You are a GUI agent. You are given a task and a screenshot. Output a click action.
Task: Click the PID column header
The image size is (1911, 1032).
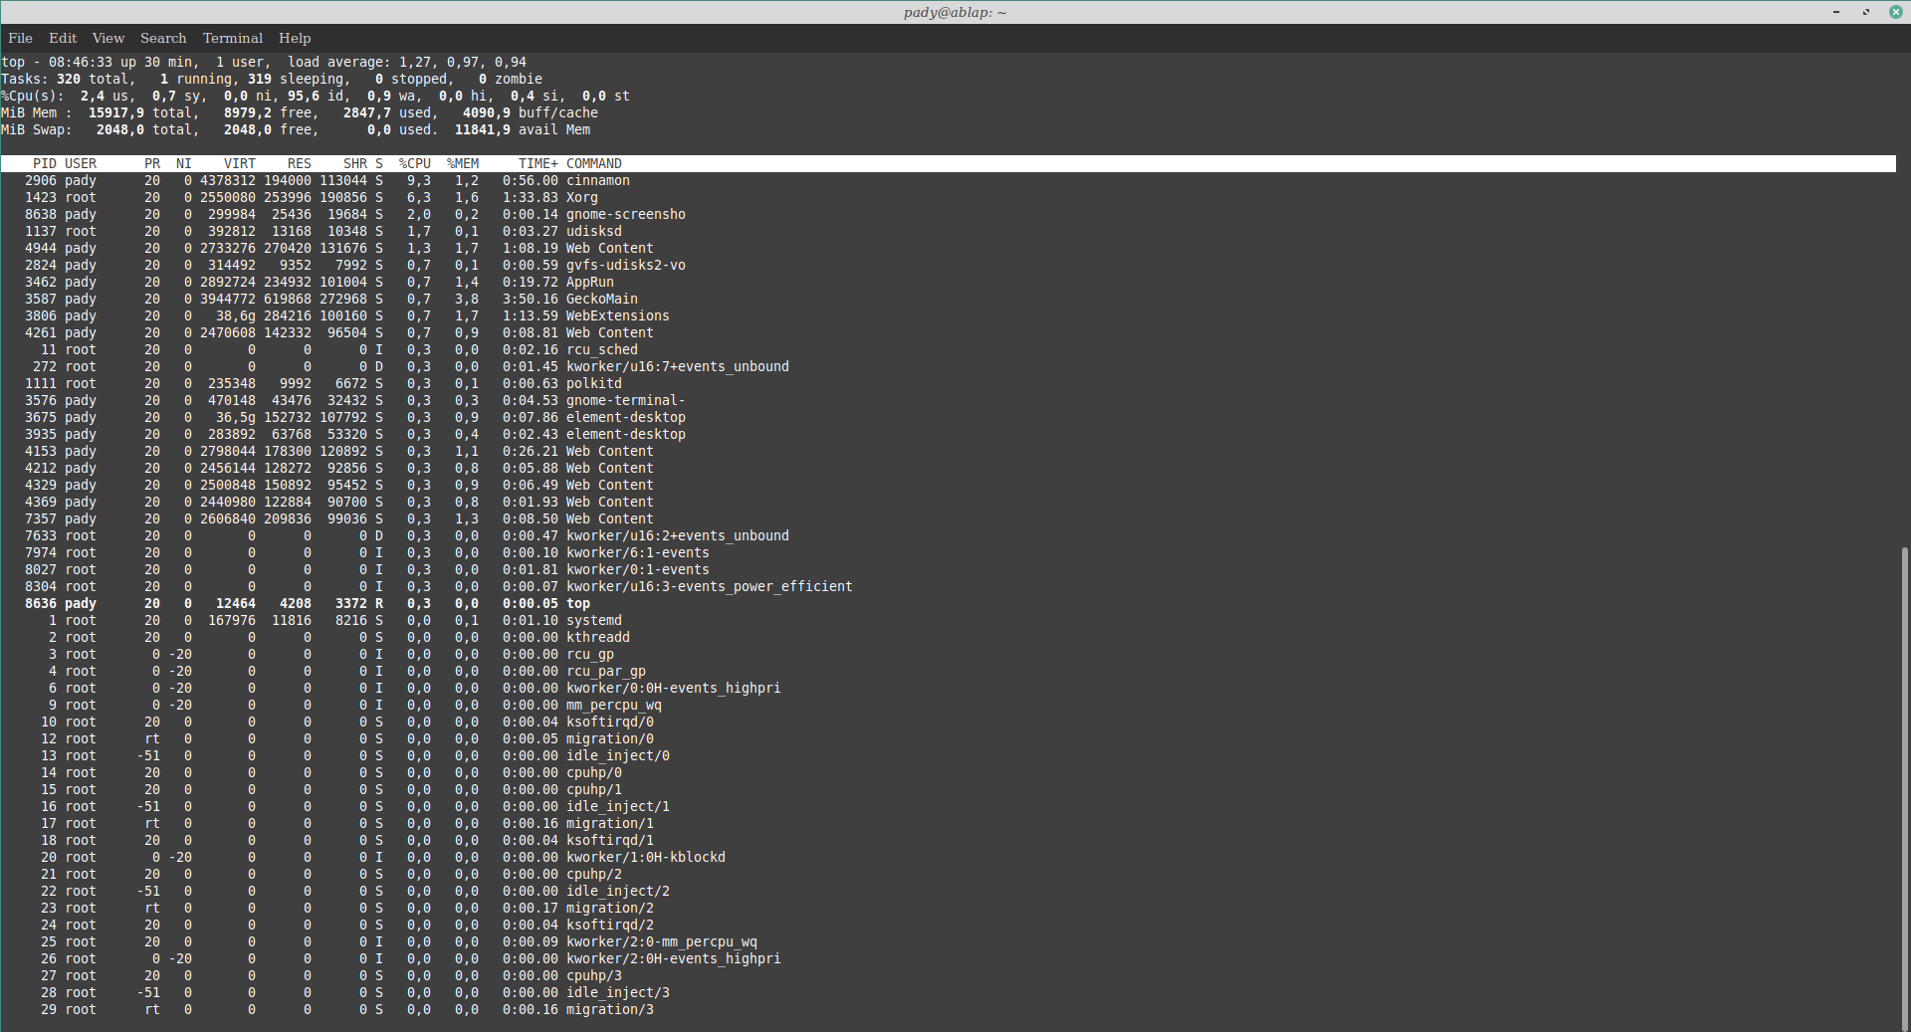click(x=45, y=163)
